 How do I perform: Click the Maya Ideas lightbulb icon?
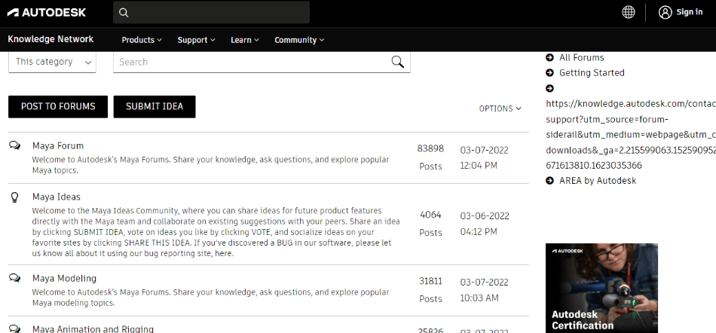point(14,197)
